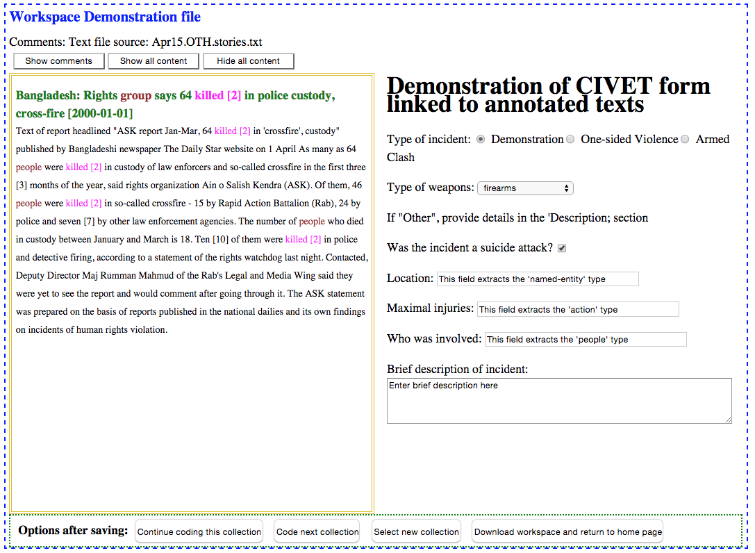Click the magenta 'killed [2]' in headline
This screenshot has width=755, height=553.
point(218,96)
